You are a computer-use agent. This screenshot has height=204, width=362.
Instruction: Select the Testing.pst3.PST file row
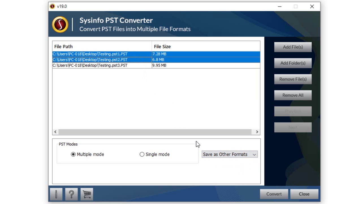click(156, 65)
